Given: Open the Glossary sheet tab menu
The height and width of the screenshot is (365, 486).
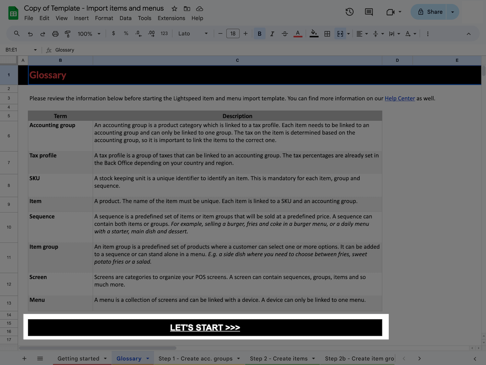Looking at the screenshot, I should pyautogui.click(x=148, y=359).
